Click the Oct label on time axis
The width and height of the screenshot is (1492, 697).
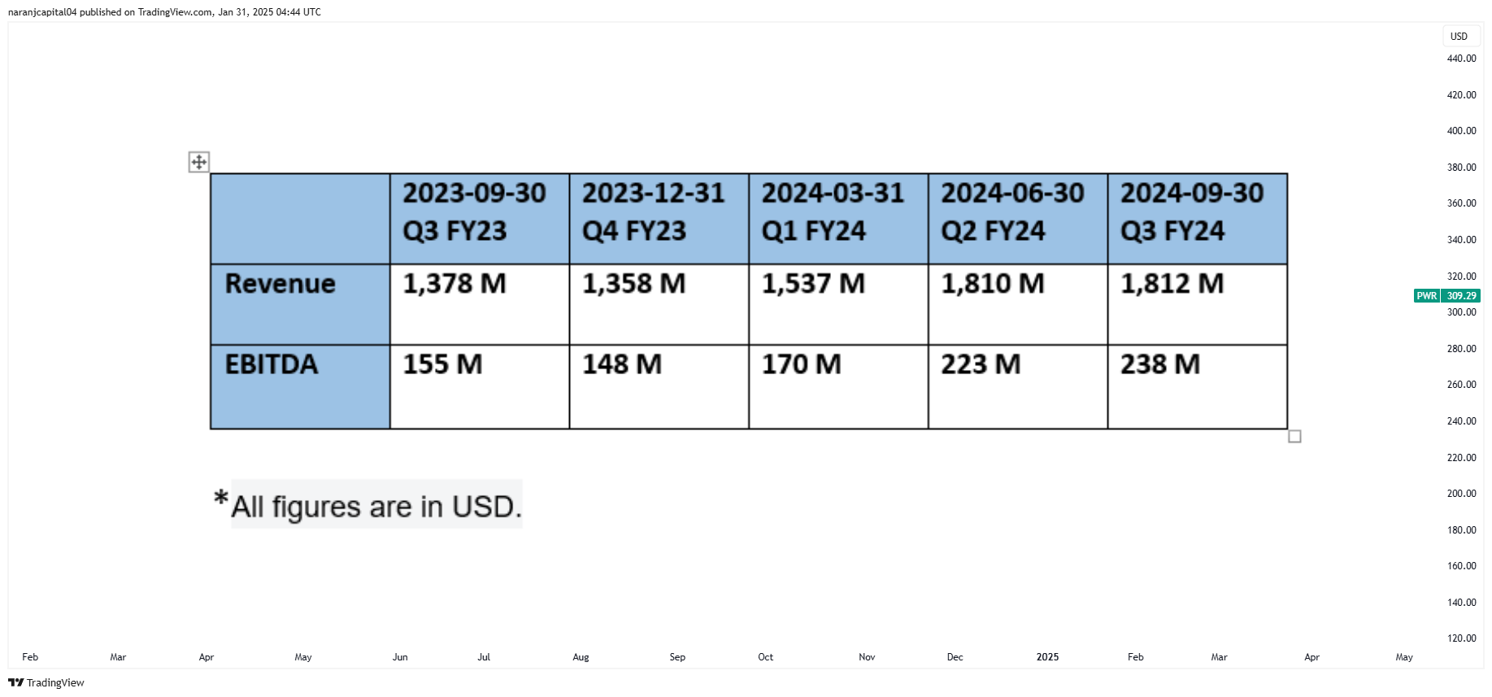pyautogui.click(x=765, y=657)
